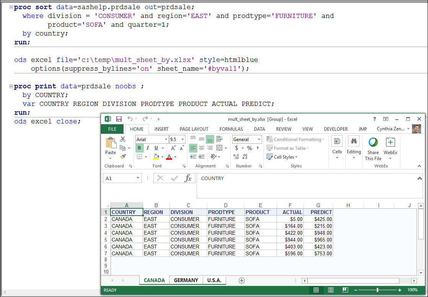Click the Cut scissors icon
This screenshot has height=297, width=428.
pos(123,139)
